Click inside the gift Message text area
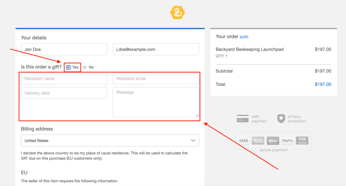This screenshot has width=346, height=186. (x=156, y=102)
